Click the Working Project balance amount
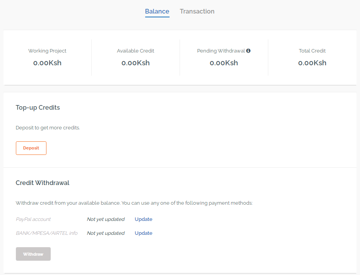Screen dimensions: 360x275 (47, 63)
